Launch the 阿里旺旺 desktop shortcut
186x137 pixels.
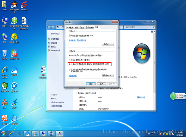click(x=14, y=120)
